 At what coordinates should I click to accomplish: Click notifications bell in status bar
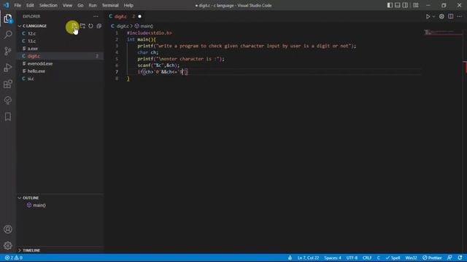point(460,258)
